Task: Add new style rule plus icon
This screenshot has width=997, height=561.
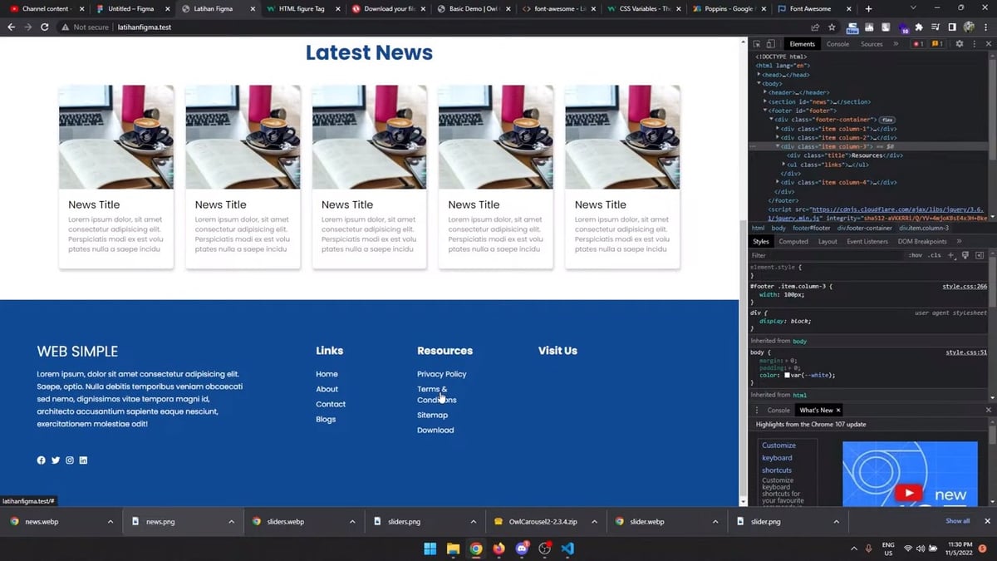Action: 951,255
